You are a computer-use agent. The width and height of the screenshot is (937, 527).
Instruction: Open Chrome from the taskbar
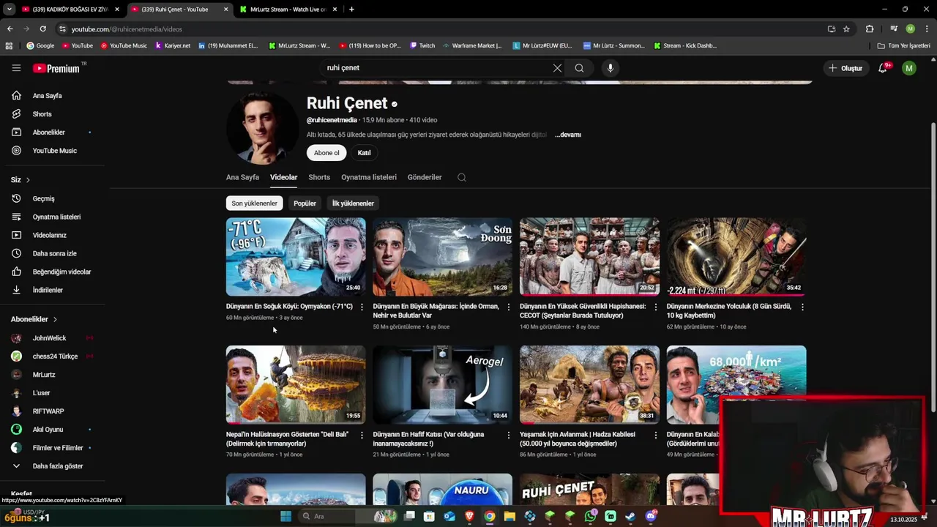[x=490, y=516]
